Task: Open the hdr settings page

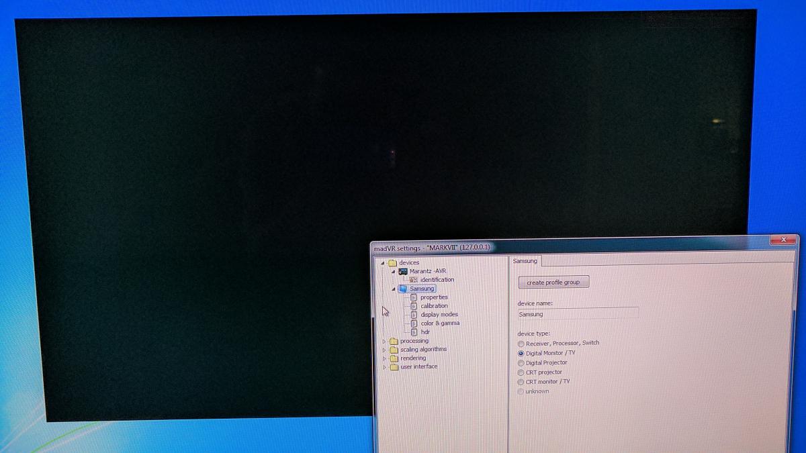Action: click(x=425, y=332)
